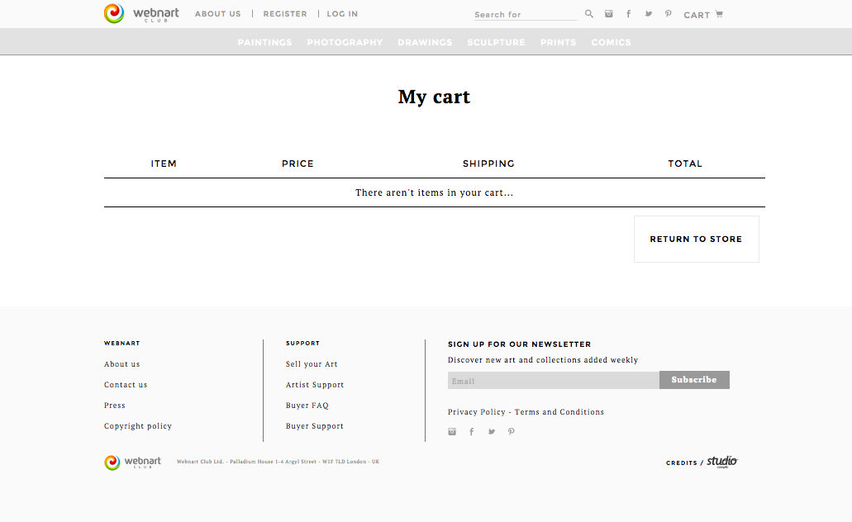This screenshot has width=852, height=522.
Task: Open the footer Twitter icon
Action: [x=492, y=432]
